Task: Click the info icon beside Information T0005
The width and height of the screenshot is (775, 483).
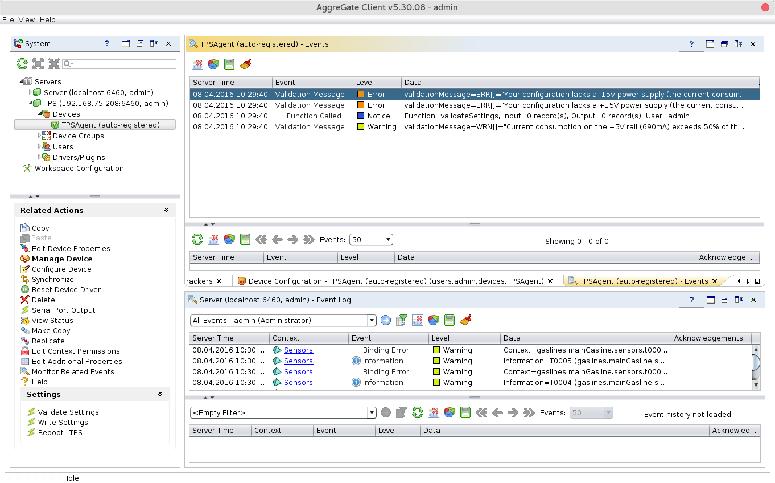Action: [356, 361]
